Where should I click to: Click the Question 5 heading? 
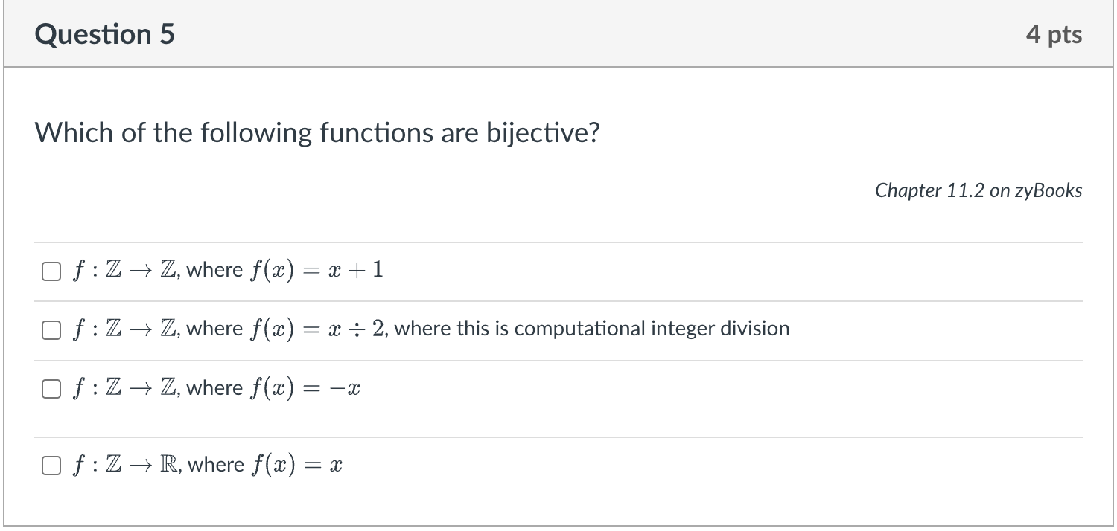click(104, 33)
